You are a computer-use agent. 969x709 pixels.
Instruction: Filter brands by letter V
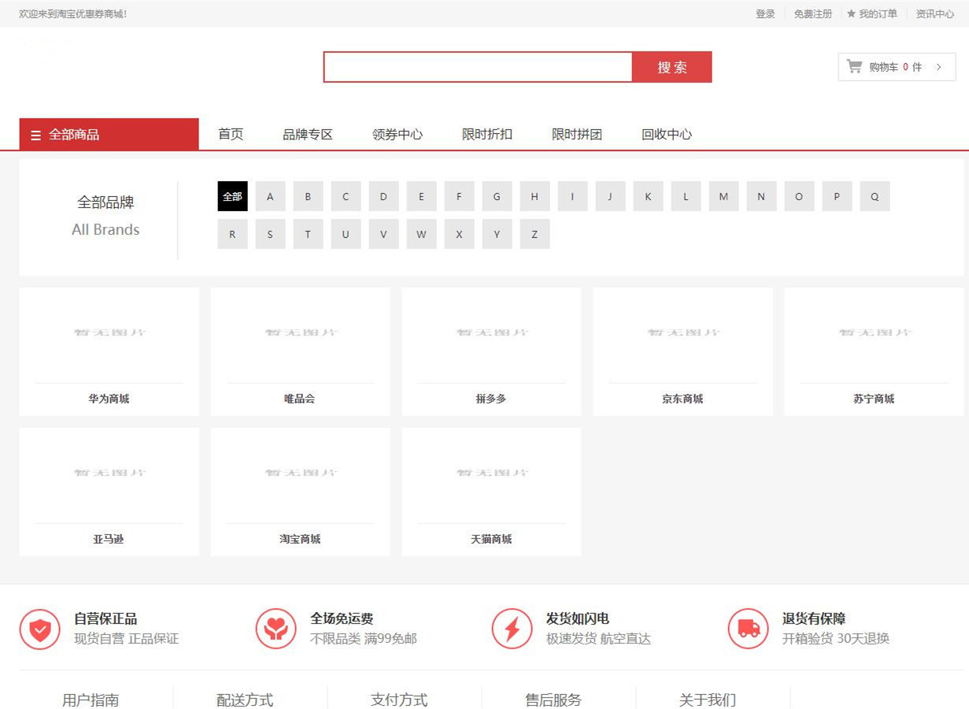click(x=383, y=234)
